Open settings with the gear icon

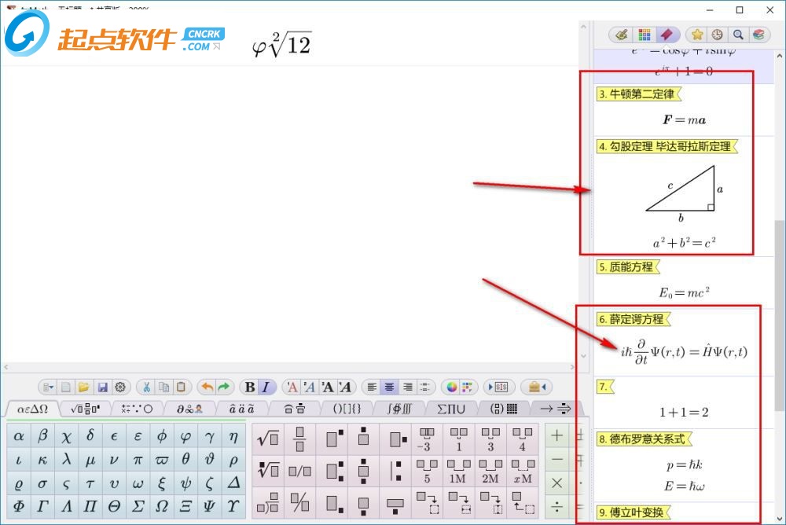tap(120, 387)
